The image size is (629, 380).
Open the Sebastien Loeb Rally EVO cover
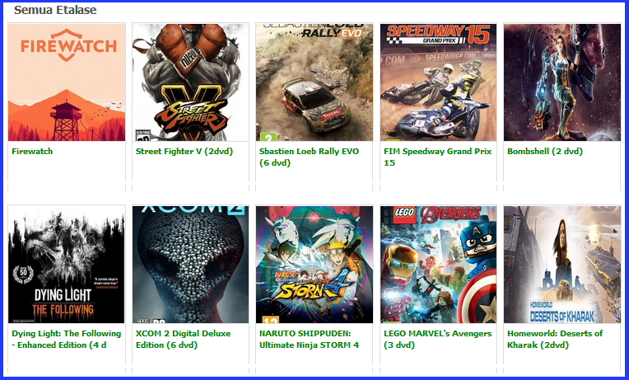point(314,82)
